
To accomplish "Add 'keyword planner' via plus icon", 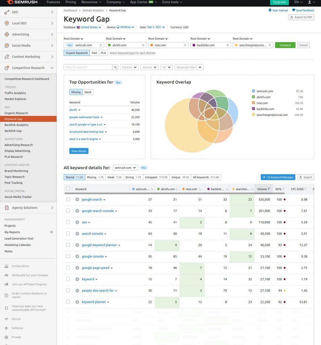I will (77, 302).
